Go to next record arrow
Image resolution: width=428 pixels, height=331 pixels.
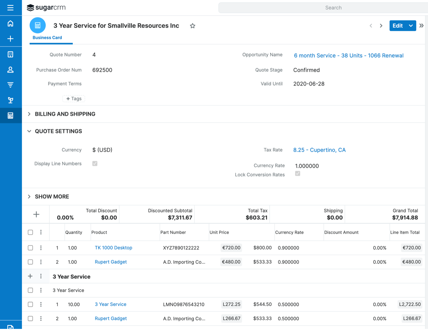click(x=381, y=26)
